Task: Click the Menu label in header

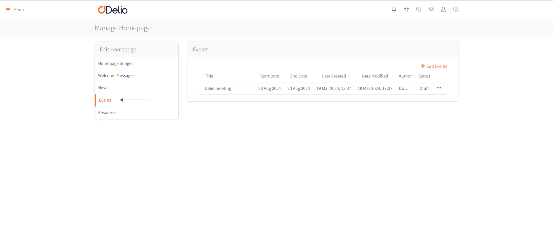Action: point(18,10)
